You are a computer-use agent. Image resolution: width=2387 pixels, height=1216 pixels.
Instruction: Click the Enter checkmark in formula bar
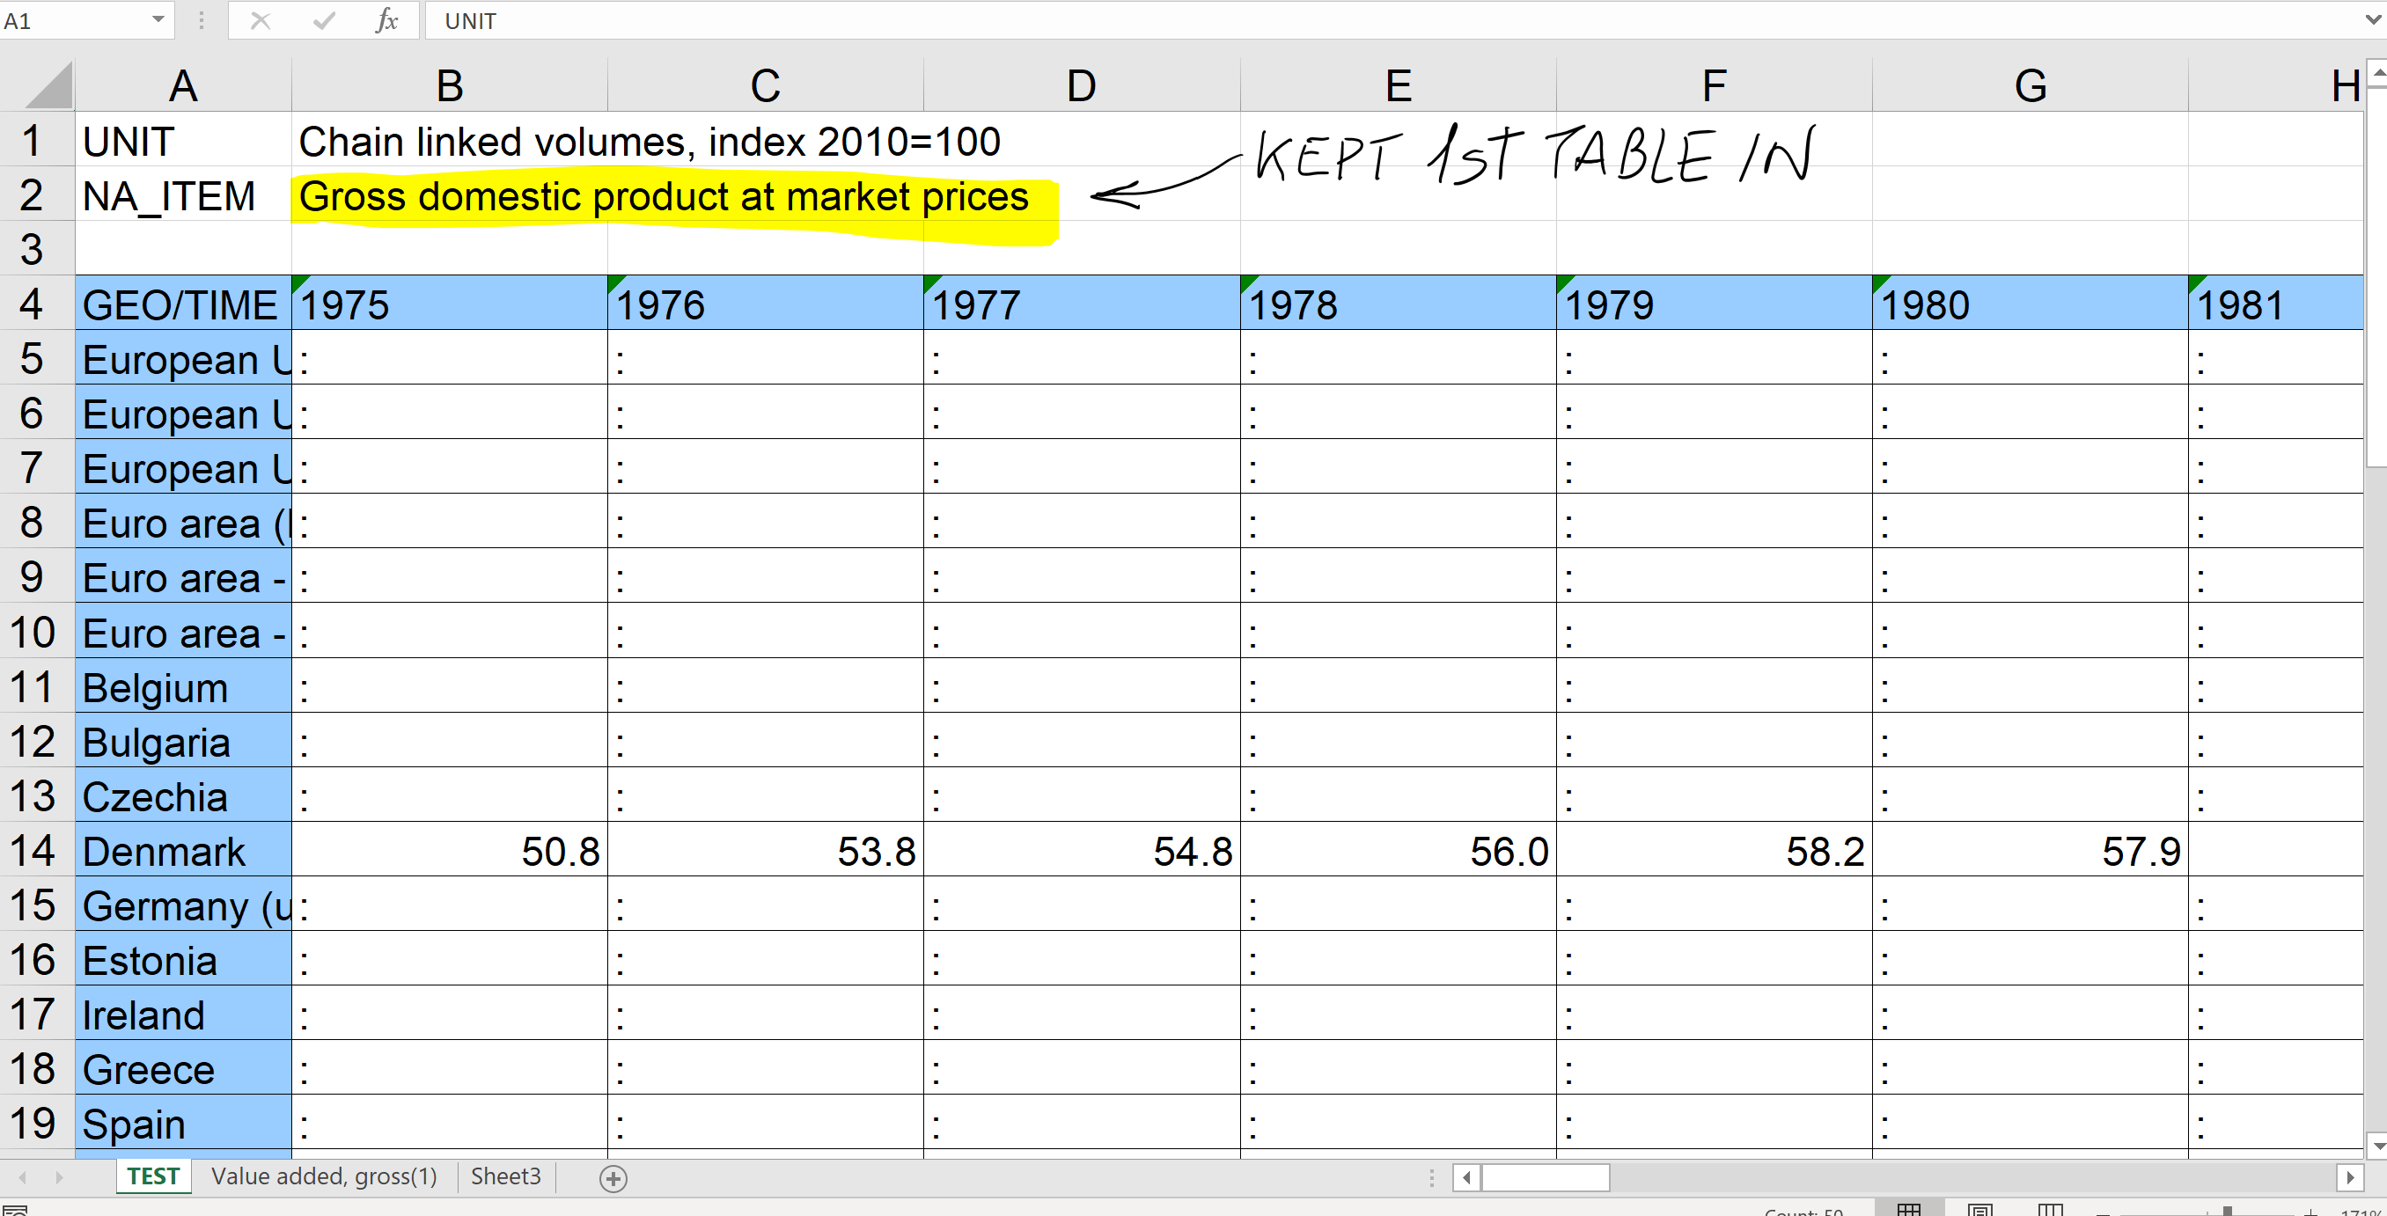click(x=323, y=20)
